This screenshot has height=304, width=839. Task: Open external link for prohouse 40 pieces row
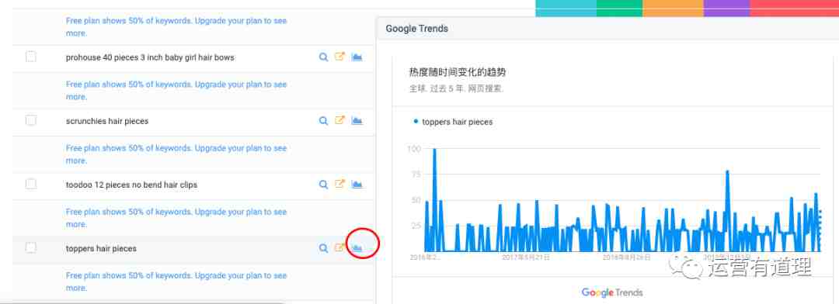pyautogui.click(x=339, y=57)
